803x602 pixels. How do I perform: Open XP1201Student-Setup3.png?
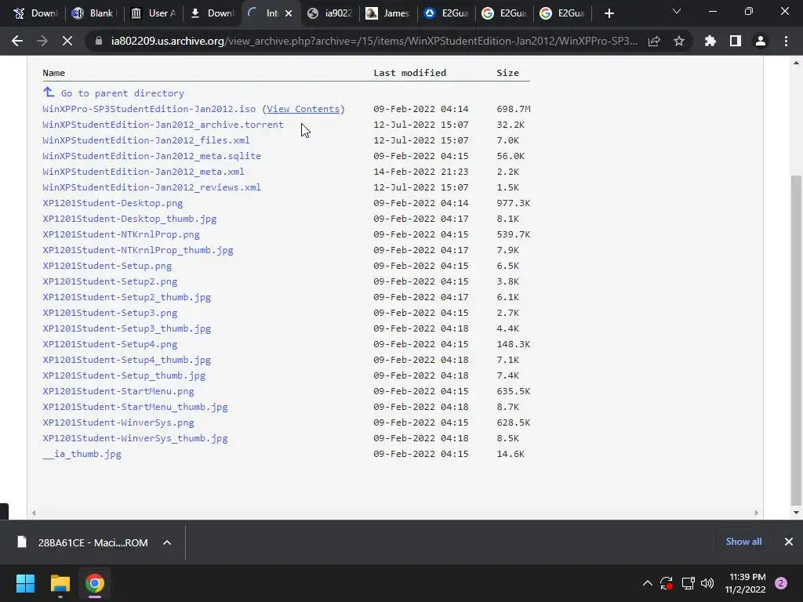pos(110,313)
